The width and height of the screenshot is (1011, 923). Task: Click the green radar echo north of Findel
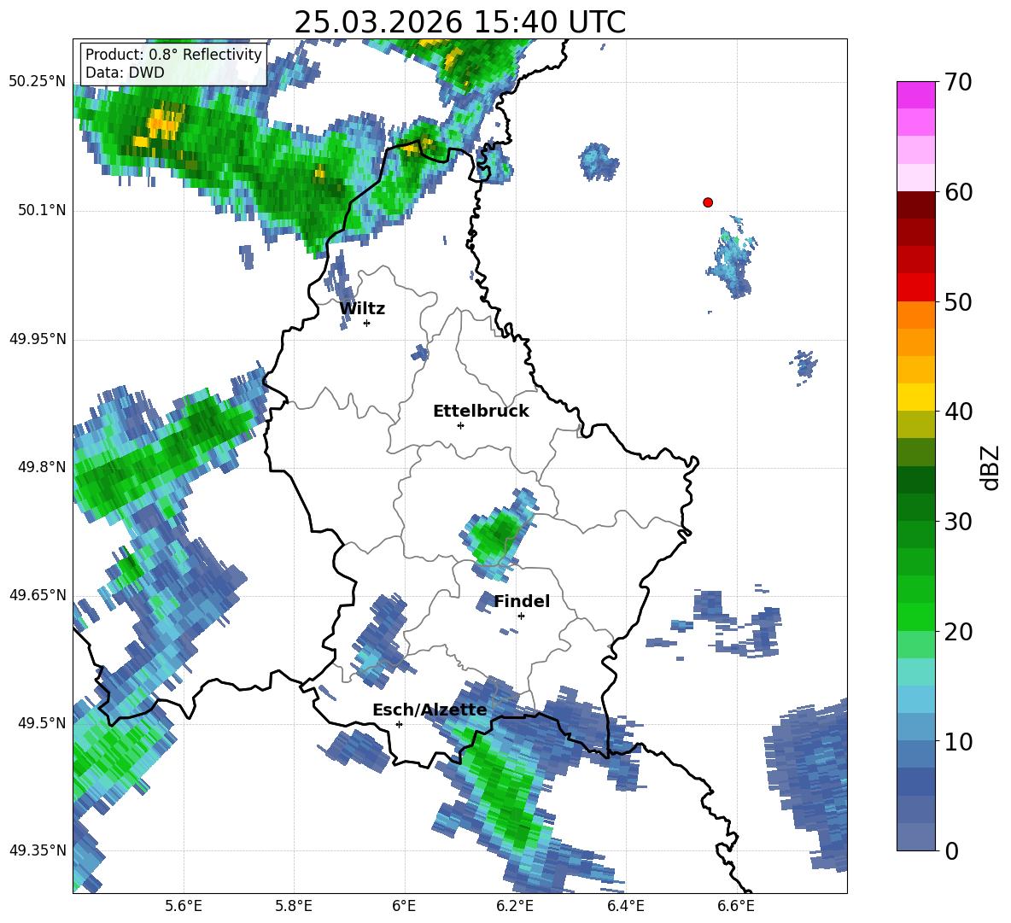coord(498,535)
